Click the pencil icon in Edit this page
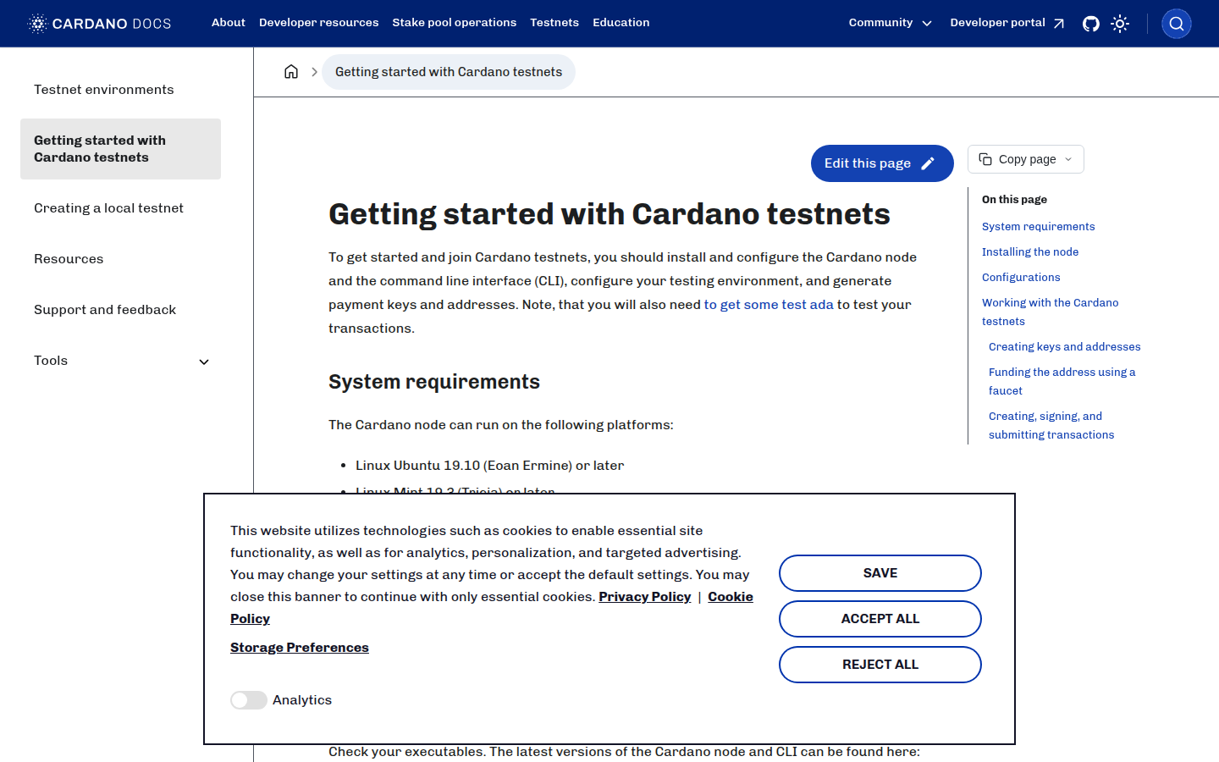The width and height of the screenshot is (1219, 762). [x=928, y=163]
